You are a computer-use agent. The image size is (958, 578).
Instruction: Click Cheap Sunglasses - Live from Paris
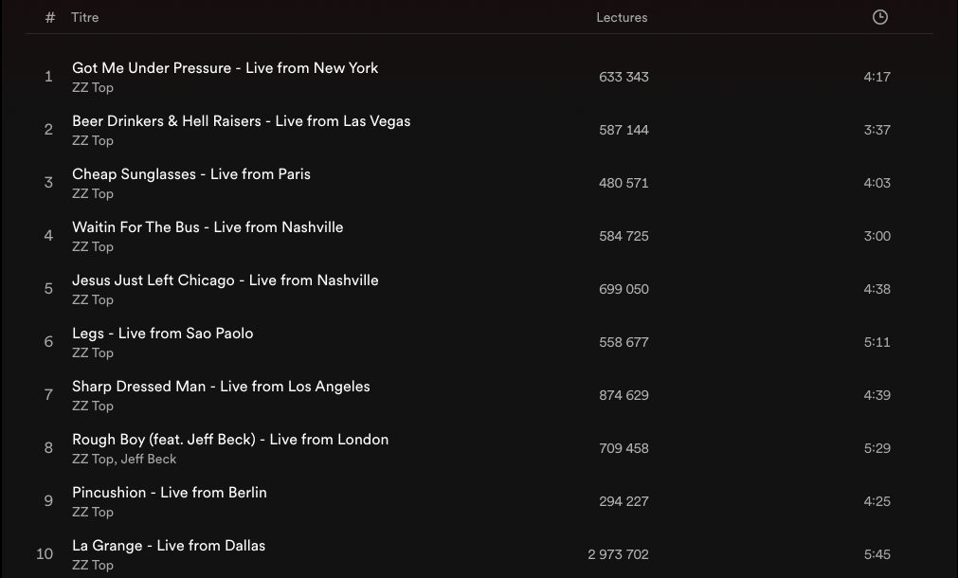point(190,174)
